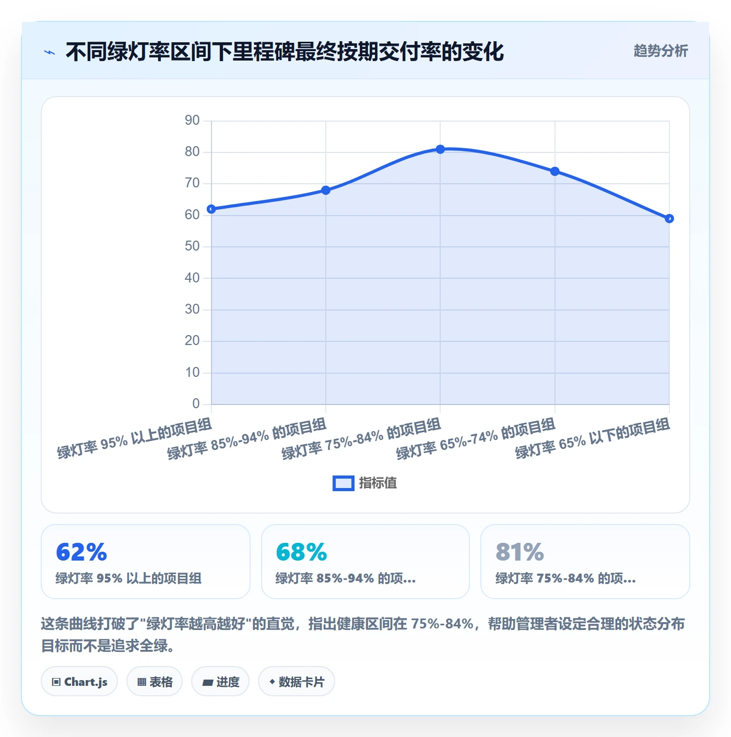731x737 pixels.
Task: Click the Chart.js tag chip
Action: click(79, 682)
